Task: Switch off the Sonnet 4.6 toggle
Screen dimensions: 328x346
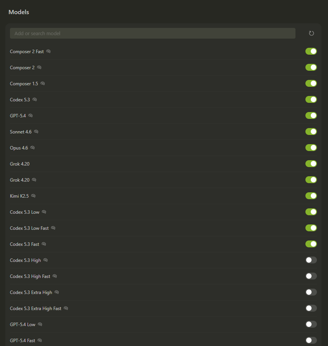Action: [311, 132]
